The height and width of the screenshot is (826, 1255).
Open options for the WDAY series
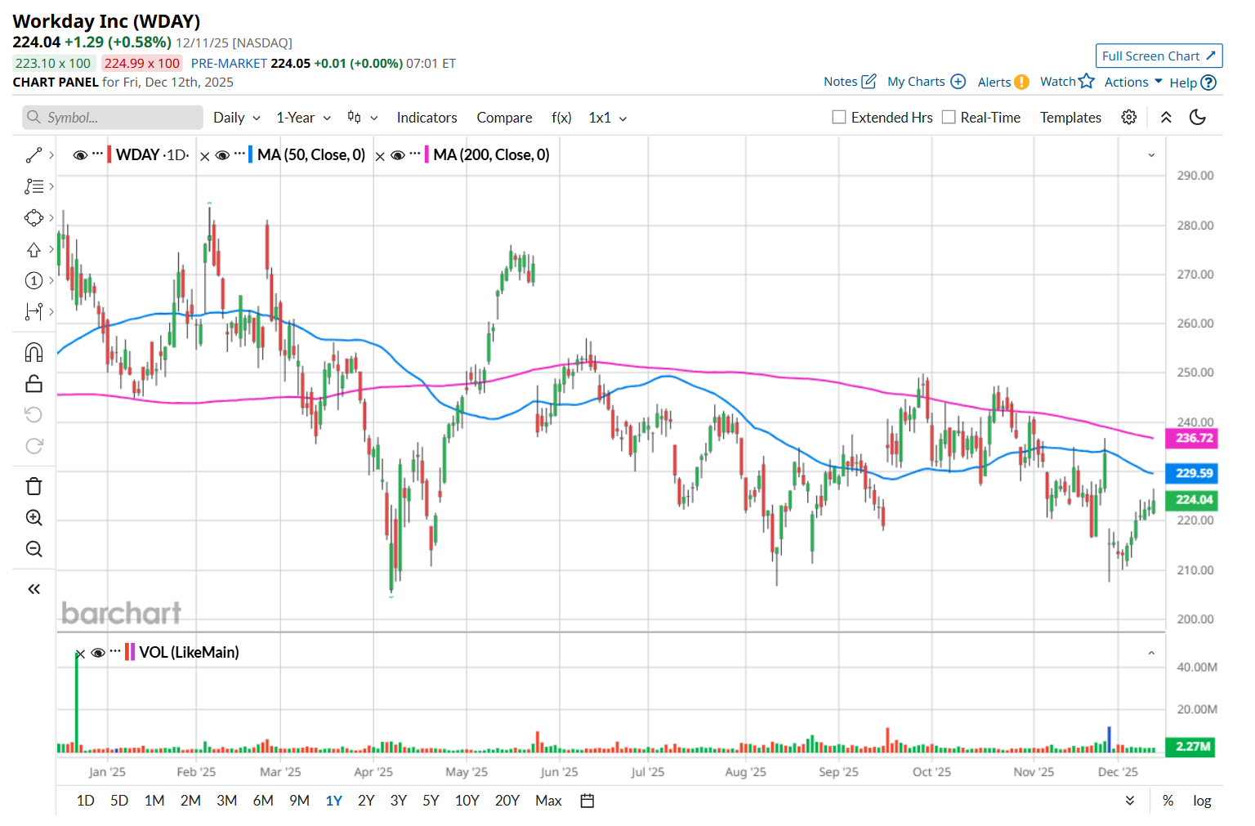[98, 154]
